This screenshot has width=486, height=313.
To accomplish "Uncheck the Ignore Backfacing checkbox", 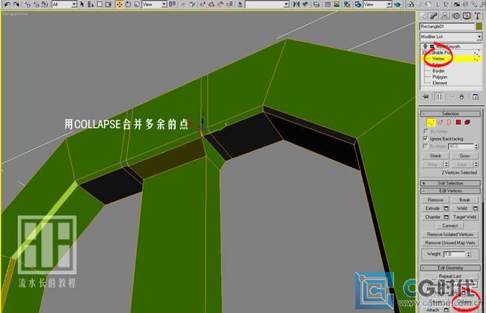I will click(425, 139).
